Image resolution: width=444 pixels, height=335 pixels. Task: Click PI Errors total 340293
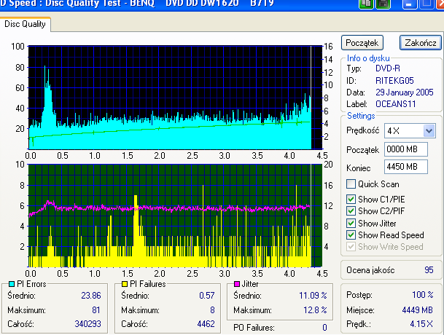[87, 324]
